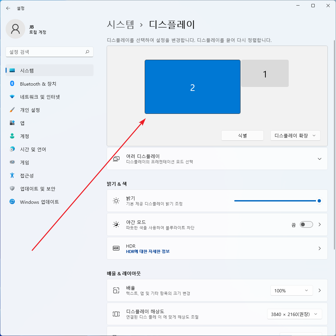Click the search magnifier icon
The height and width of the screenshot is (336, 336).
(x=87, y=52)
